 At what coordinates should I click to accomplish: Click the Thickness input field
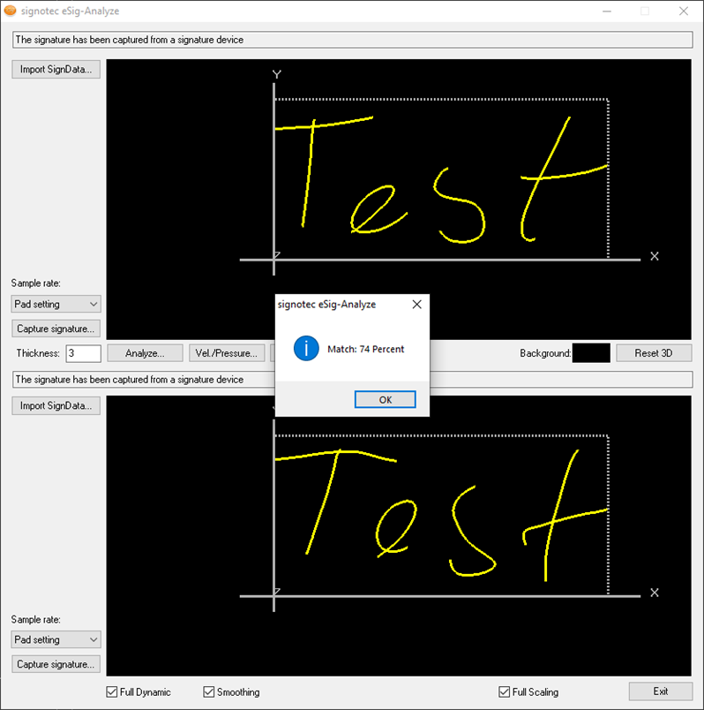pyautogui.click(x=82, y=353)
